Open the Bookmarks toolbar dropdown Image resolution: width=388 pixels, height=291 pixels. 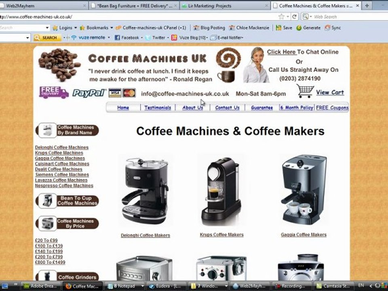(96, 28)
